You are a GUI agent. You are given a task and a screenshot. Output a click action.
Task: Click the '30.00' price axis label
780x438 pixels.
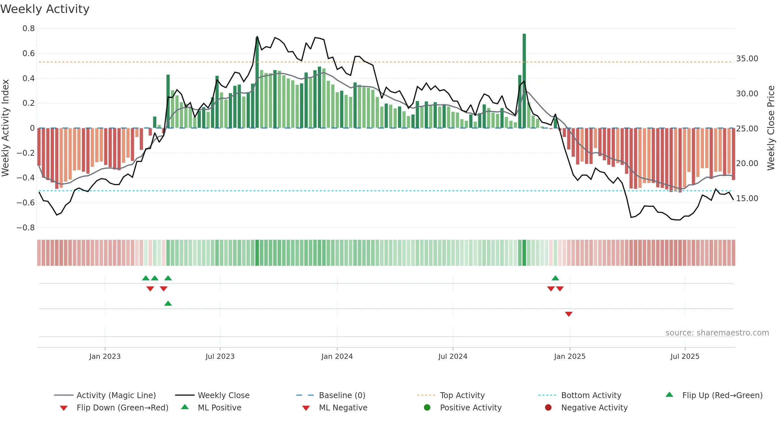point(747,94)
